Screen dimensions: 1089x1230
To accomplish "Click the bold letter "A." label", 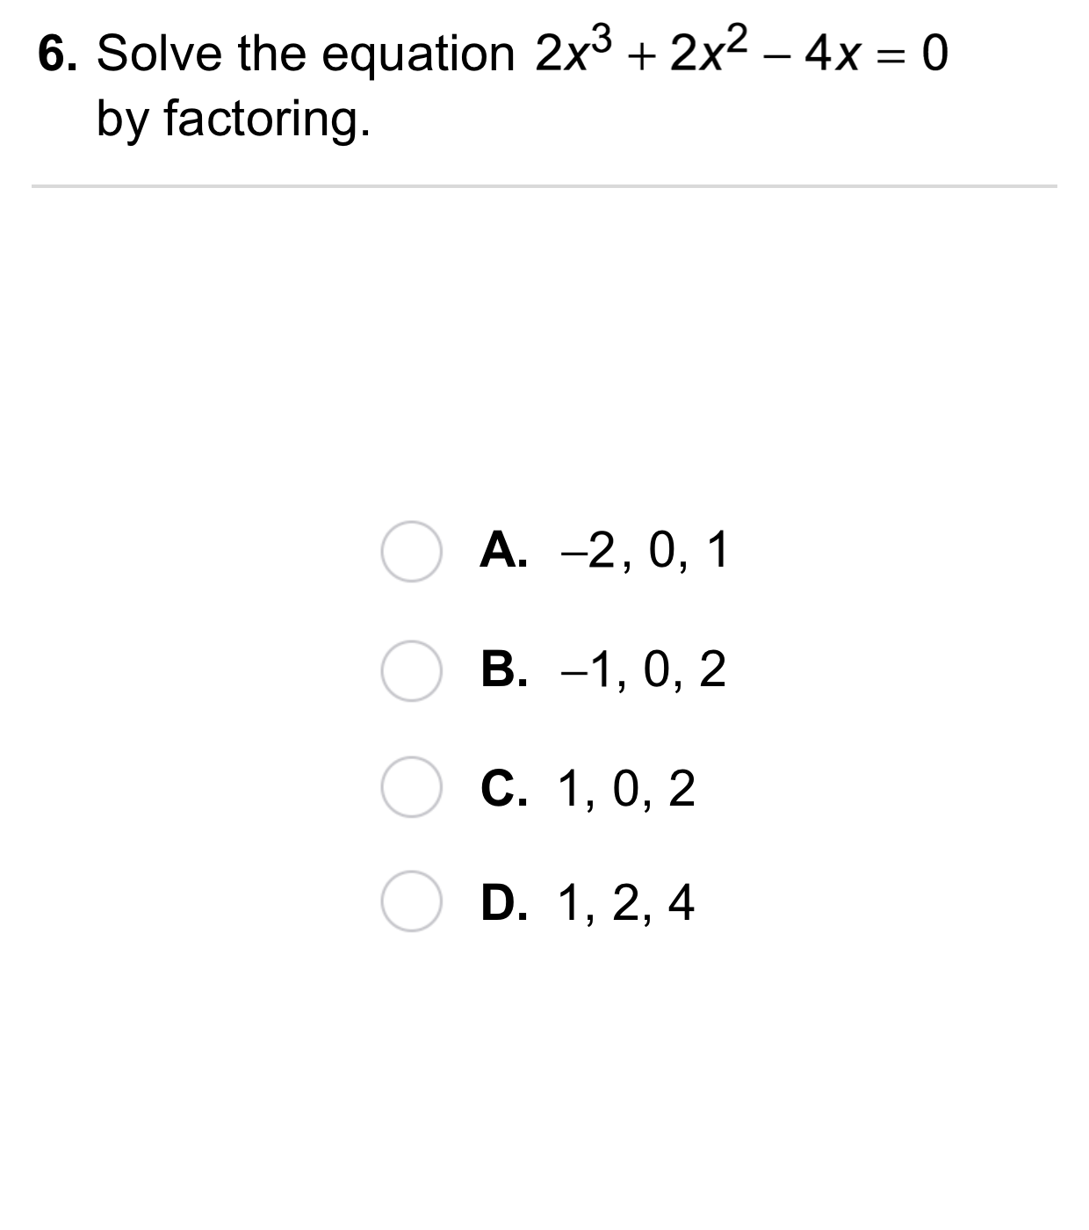I will coord(504,551).
